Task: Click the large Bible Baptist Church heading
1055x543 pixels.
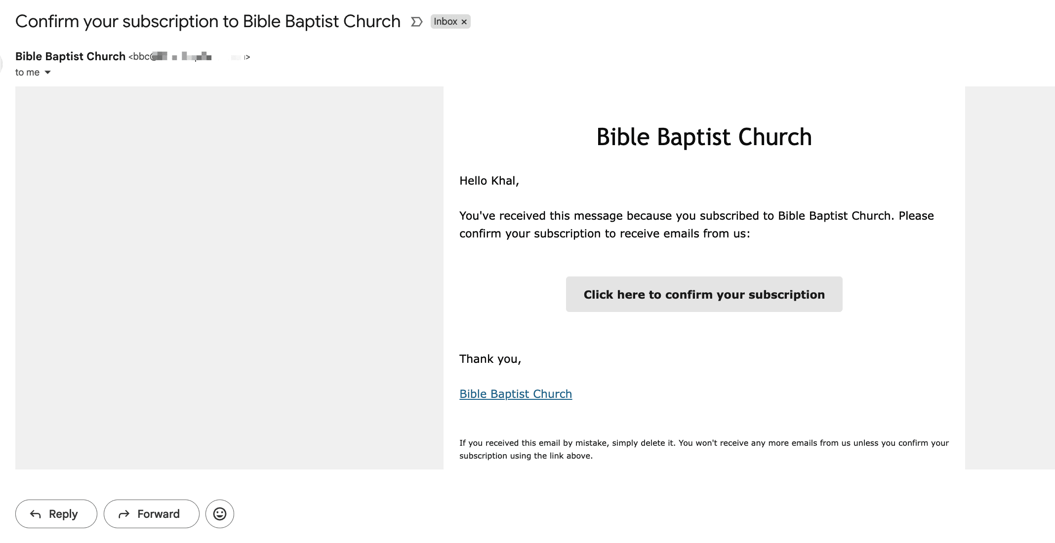Action: [704, 137]
